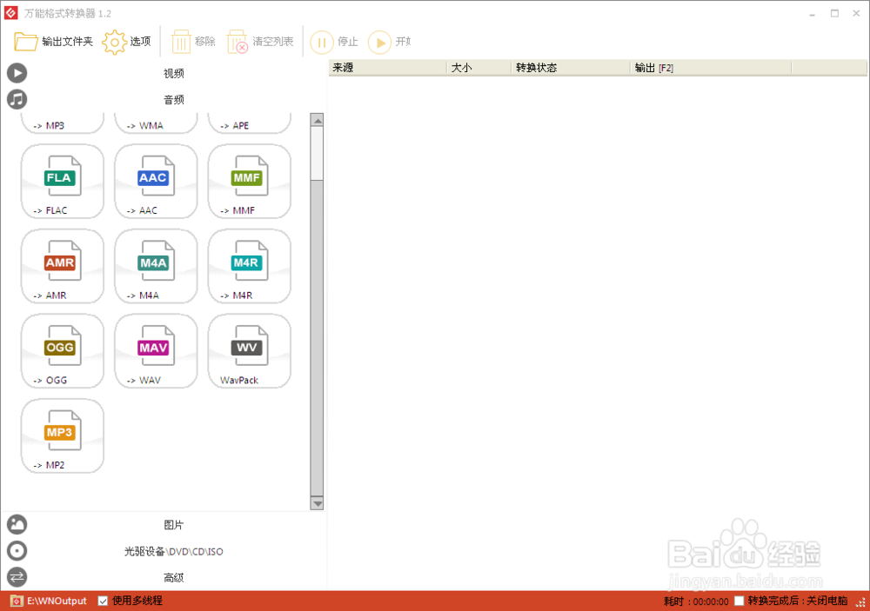870x611 pixels.
Task: Click the music note audio icon
Action: point(17,100)
